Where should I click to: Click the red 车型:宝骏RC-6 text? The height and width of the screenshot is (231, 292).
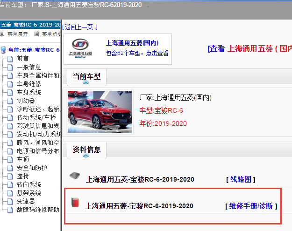tap(161, 110)
